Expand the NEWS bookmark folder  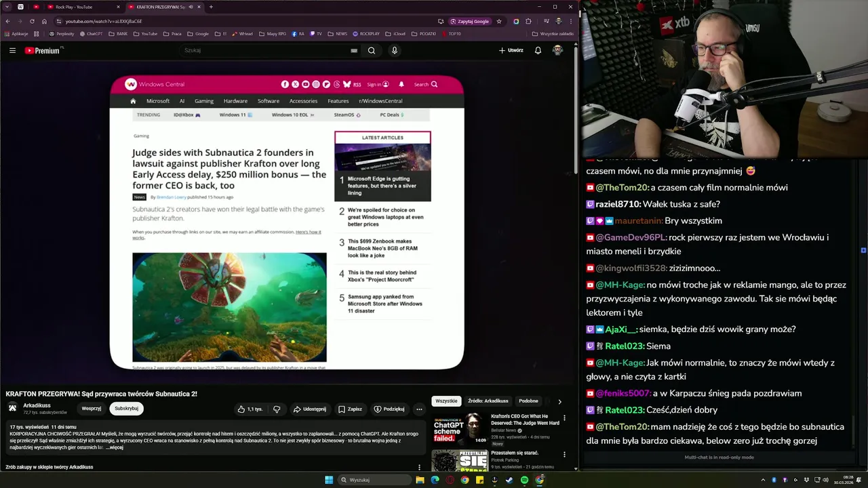pos(337,33)
